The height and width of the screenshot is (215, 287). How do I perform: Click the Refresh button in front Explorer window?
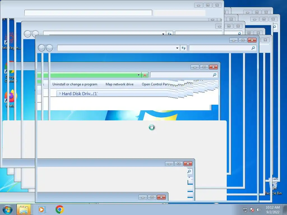pyautogui.click(x=183, y=48)
